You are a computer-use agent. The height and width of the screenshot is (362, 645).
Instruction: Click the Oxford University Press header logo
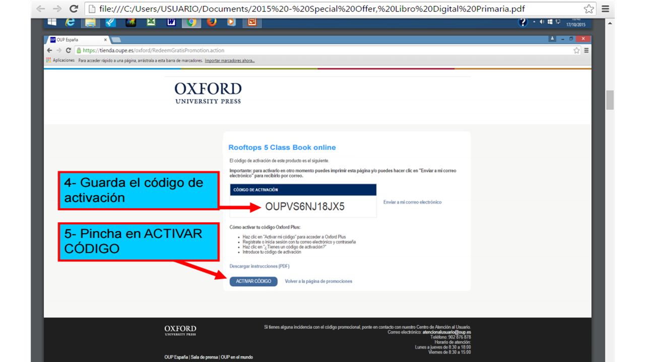(x=208, y=93)
